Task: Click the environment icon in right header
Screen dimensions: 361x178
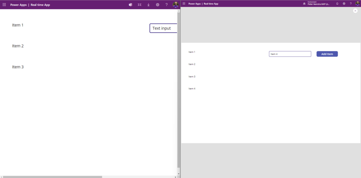Action: click(x=305, y=4)
